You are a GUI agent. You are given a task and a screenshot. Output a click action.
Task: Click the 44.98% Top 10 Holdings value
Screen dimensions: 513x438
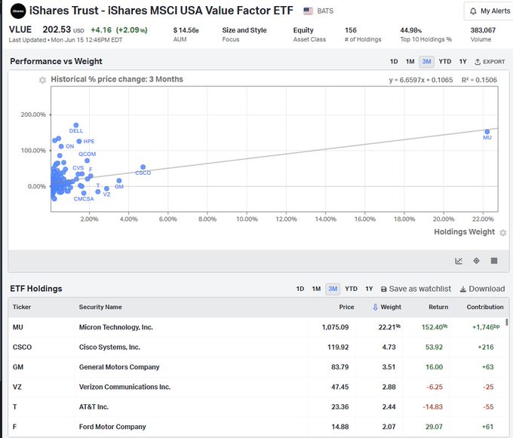pos(411,30)
